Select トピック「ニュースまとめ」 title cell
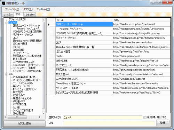Screen dimensions: 174x130 point(84,93)
